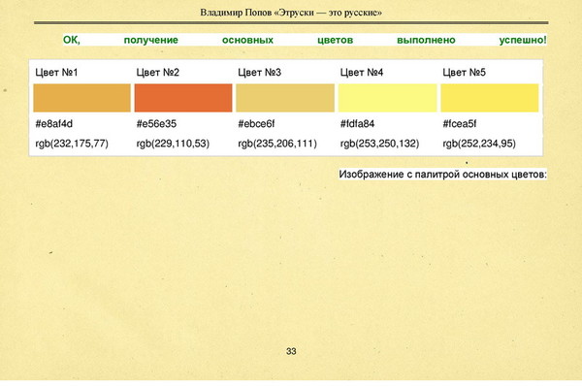The width and height of the screenshot is (582, 387).
Task: Click hex code #e56e35 text
Action: [x=156, y=123]
